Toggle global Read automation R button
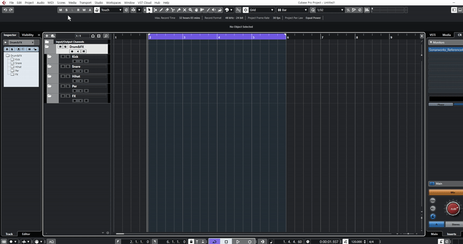 coord(78,10)
